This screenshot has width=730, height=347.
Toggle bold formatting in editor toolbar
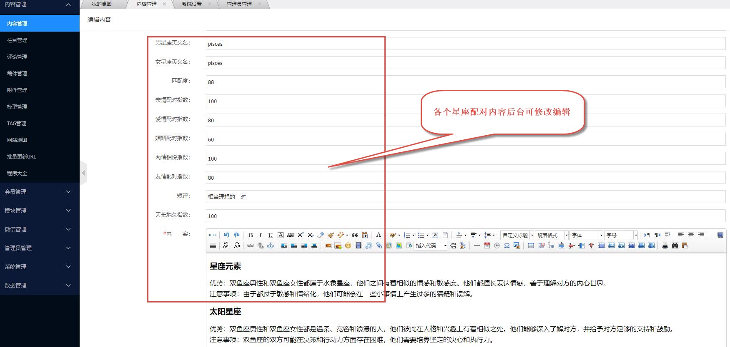pos(251,235)
